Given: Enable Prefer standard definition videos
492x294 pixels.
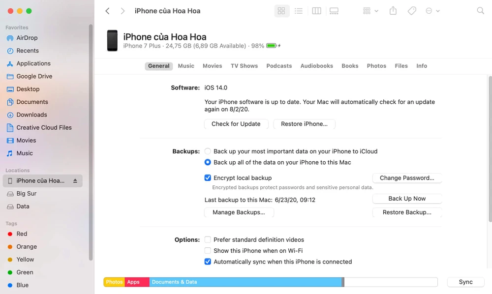Looking at the screenshot, I should coord(208,239).
